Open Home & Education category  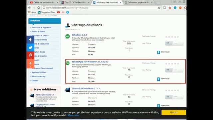pos(41,44)
